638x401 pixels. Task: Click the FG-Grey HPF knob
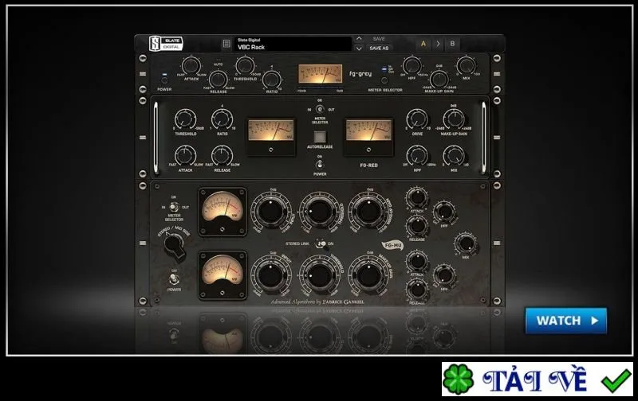[x=412, y=65]
